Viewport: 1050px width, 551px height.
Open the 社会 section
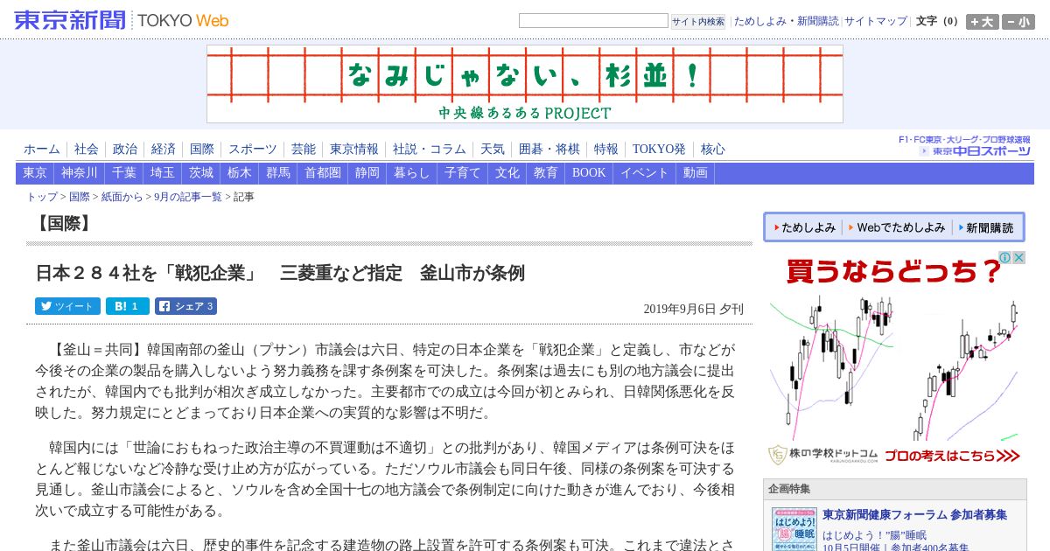[86, 149]
